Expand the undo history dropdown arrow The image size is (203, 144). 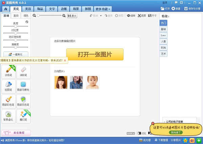click(101, 16)
